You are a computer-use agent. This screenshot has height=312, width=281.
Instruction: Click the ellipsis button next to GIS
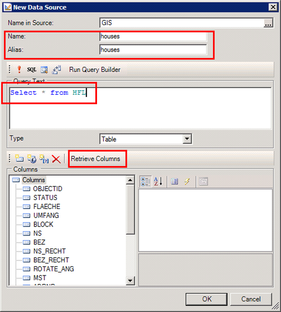[268, 23]
